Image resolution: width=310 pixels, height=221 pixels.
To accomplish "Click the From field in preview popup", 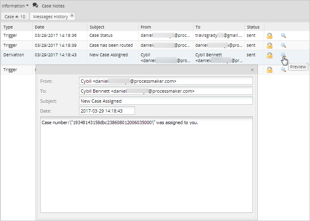I will click(166, 81).
